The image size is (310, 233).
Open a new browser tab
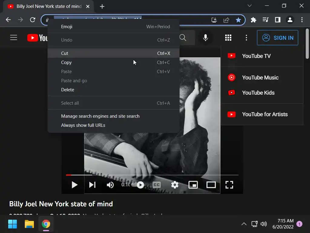click(x=102, y=7)
